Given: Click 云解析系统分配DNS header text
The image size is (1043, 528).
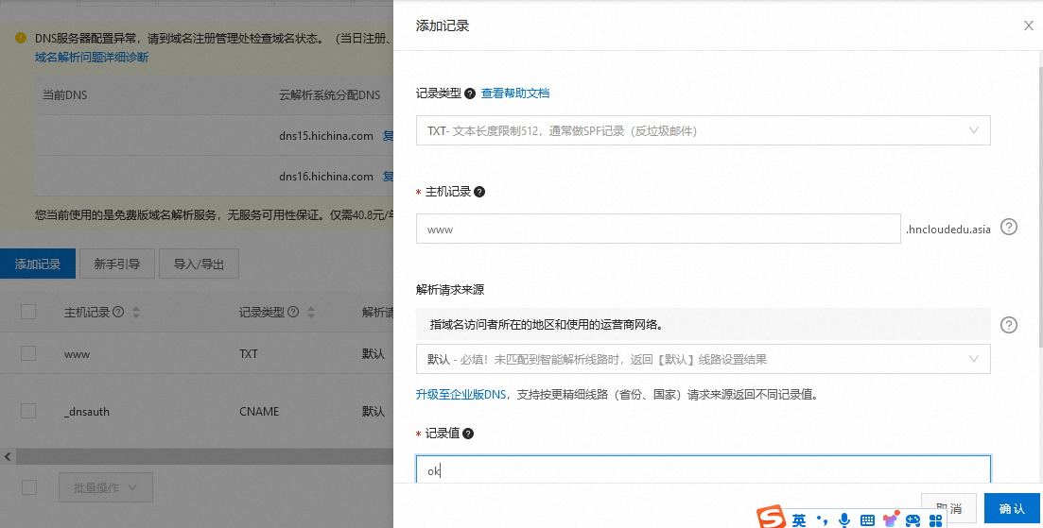Looking at the screenshot, I should (330, 95).
